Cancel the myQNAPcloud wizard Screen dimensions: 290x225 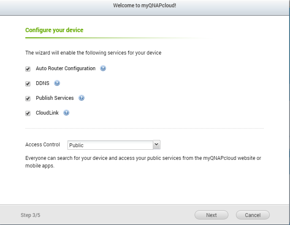click(252, 215)
